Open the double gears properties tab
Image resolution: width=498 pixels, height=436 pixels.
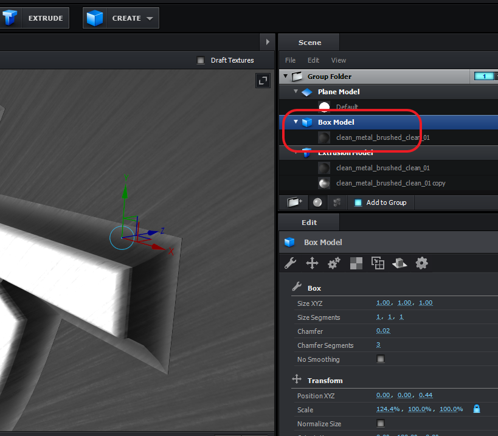[334, 263]
